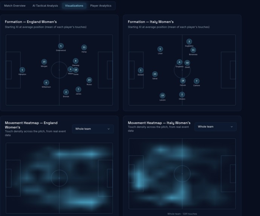Click the Whole team 1291 touches caption
The image size is (260, 216).
[182, 214]
